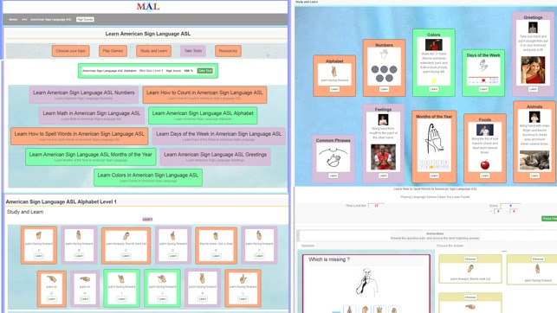Open Learn American Sign Language ASL Numbers
557x313 pixels.
coord(84,94)
